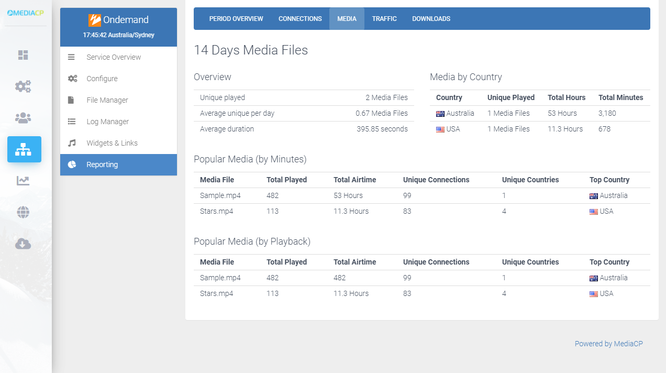
Task: Click the 53 Hours value for Australia by country
Action: [562, 113]
